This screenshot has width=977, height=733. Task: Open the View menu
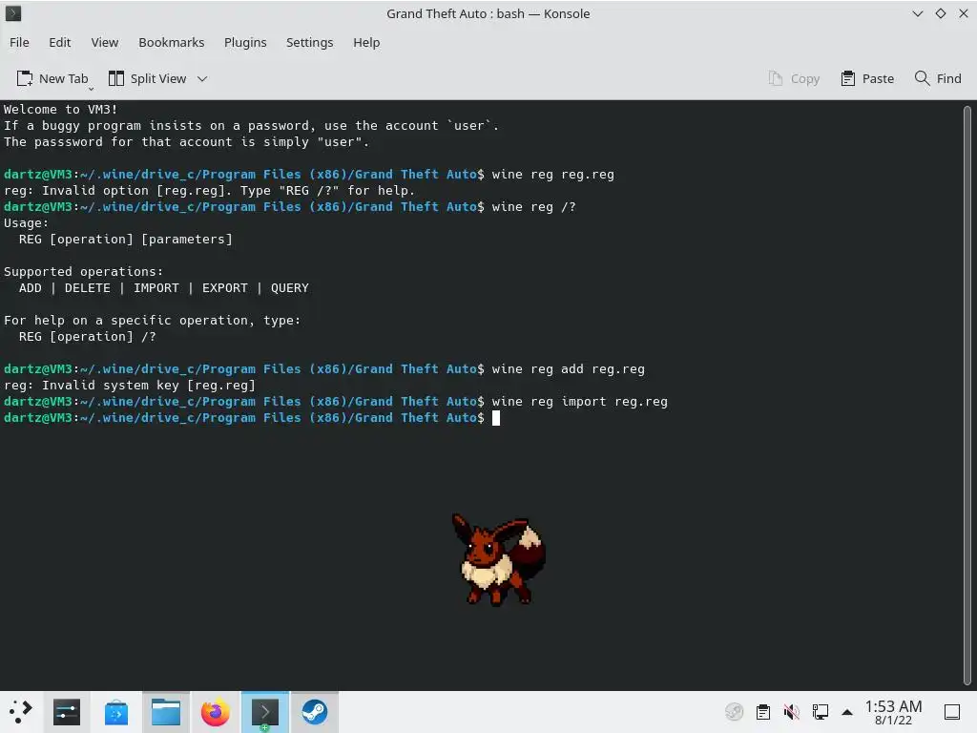click(x=104, y=42)
